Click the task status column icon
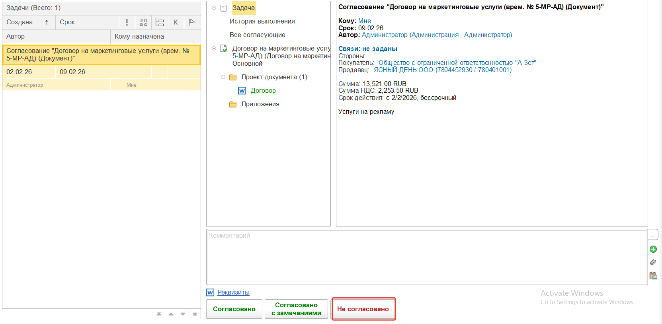662x324 pixels. (x=143, y=22)
